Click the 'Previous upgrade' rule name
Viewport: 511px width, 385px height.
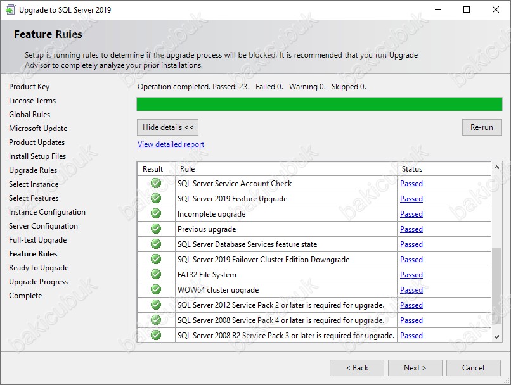(x=207, y=229)
